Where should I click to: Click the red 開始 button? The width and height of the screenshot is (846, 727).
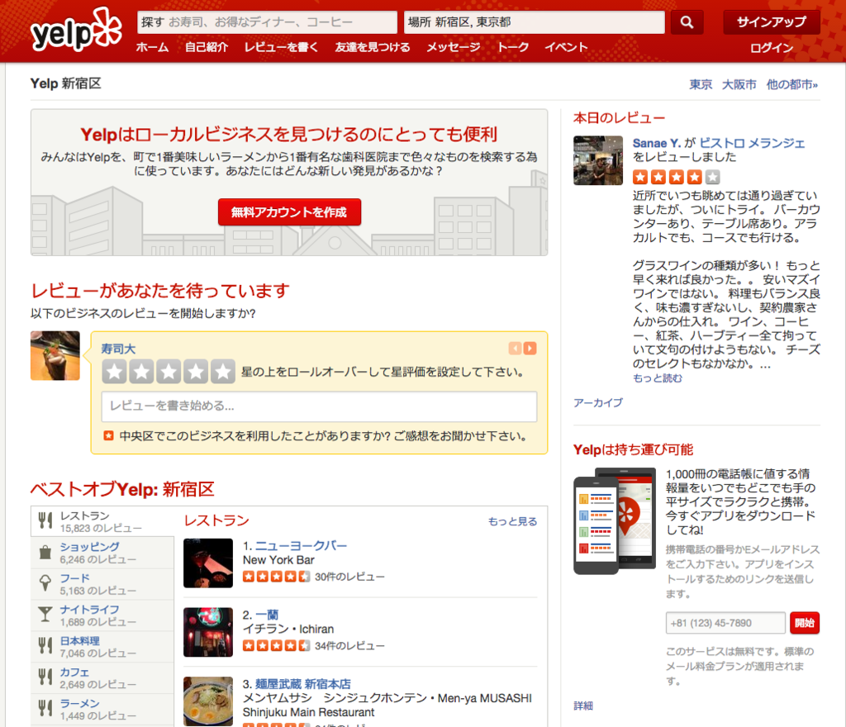805,623
